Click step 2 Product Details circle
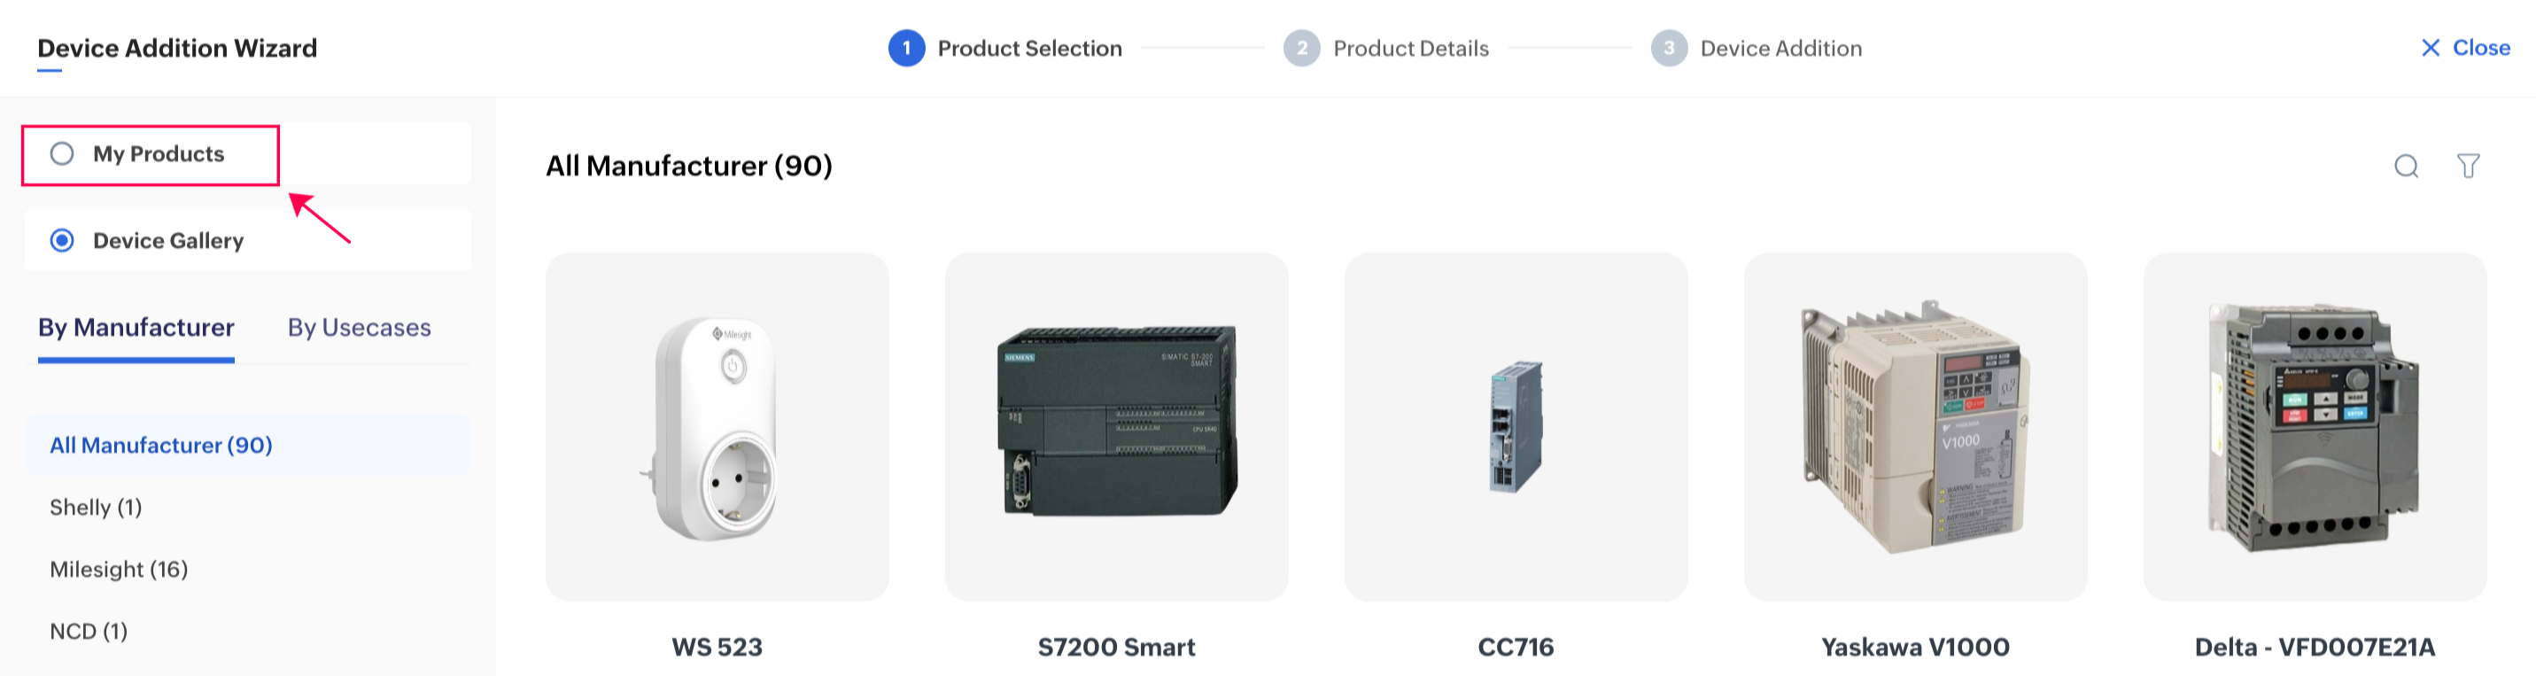 (1300, 48)
